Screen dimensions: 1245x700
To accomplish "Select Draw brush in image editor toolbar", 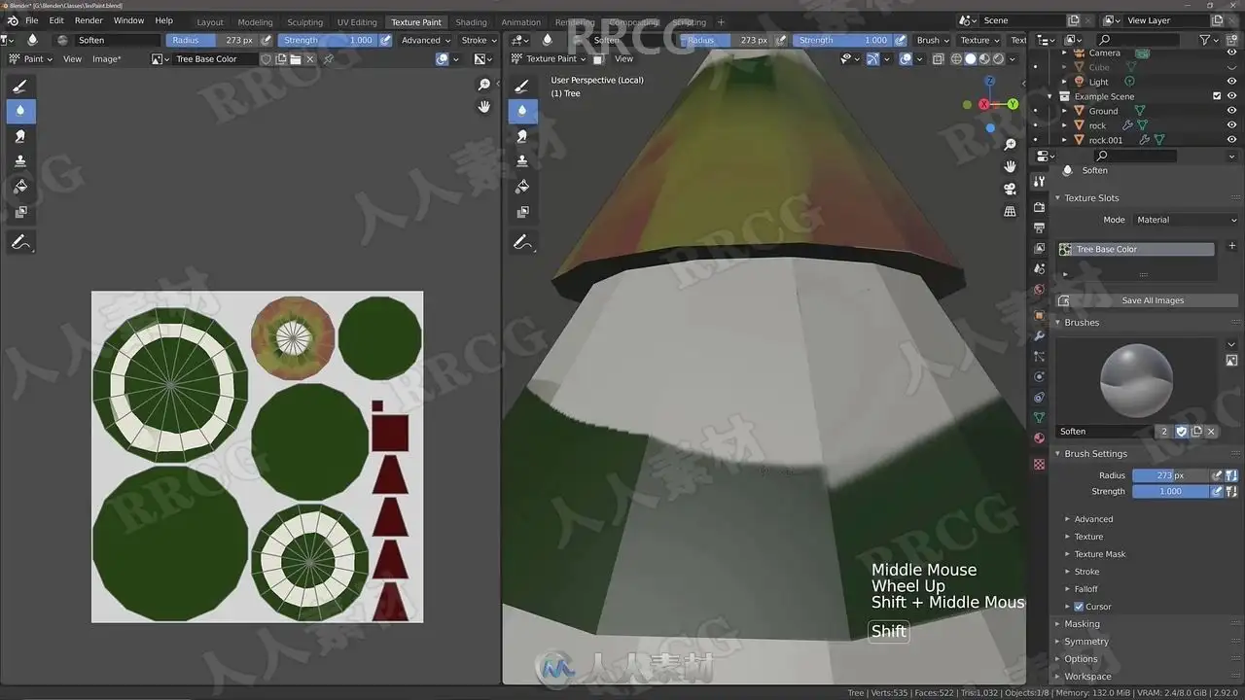I will tap(20, 87).
